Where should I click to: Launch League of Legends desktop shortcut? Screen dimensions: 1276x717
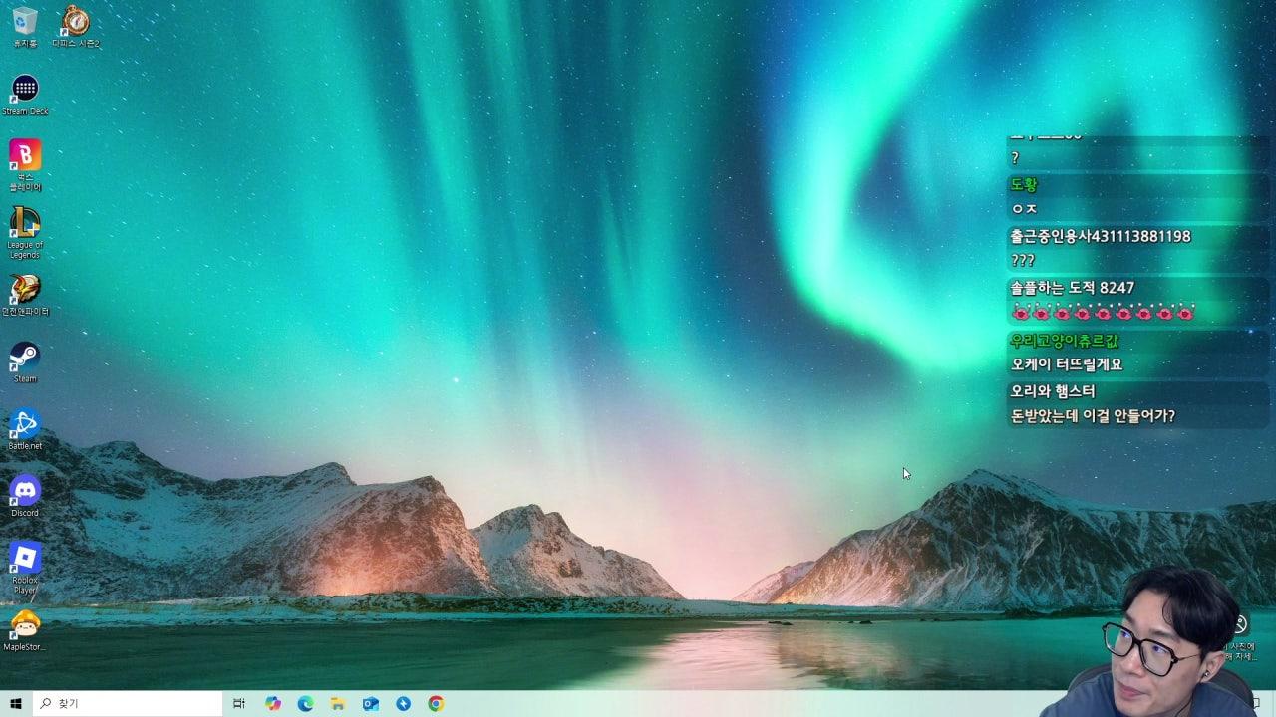point(25,233)
